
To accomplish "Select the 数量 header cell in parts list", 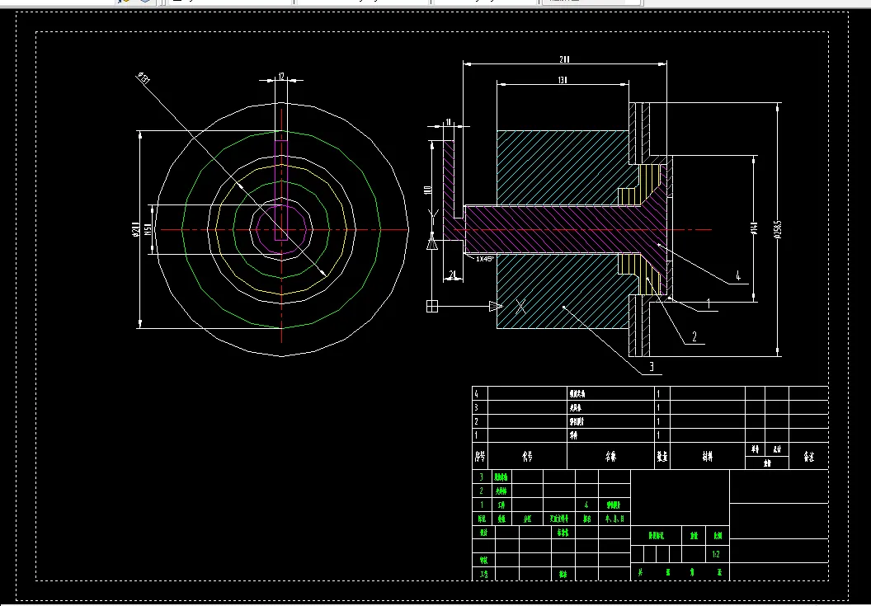I will click(x=662, y=457).
